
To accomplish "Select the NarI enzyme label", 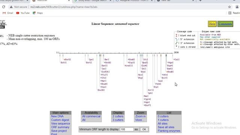I will (104, 81).
